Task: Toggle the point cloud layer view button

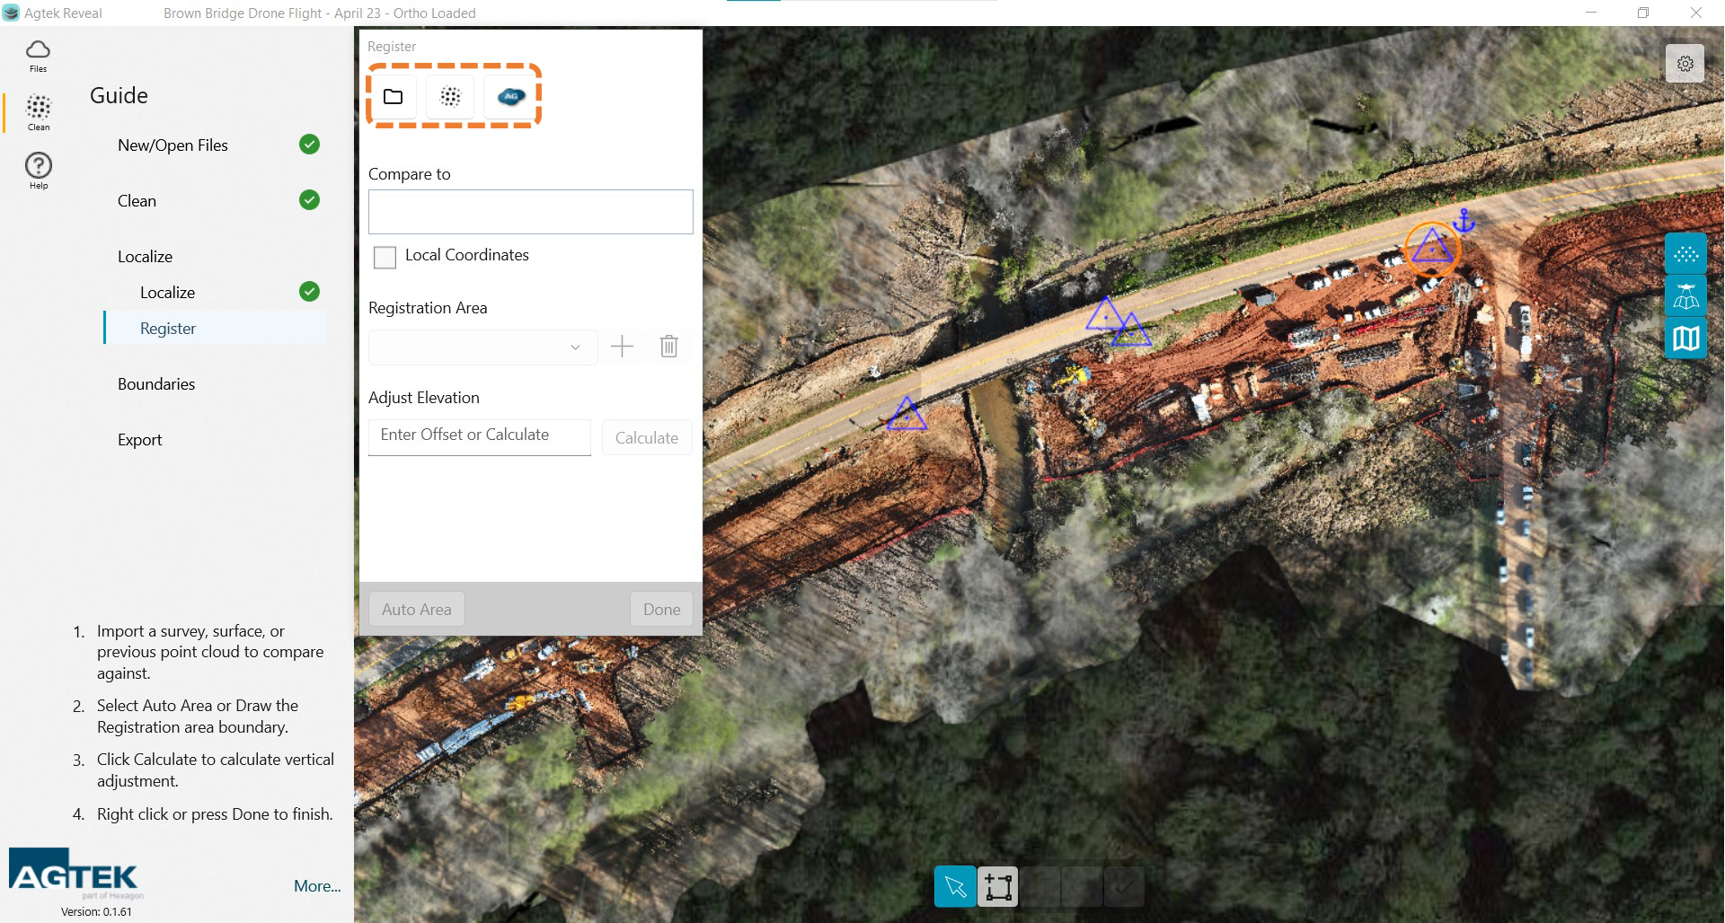Action: [1685, 254]
